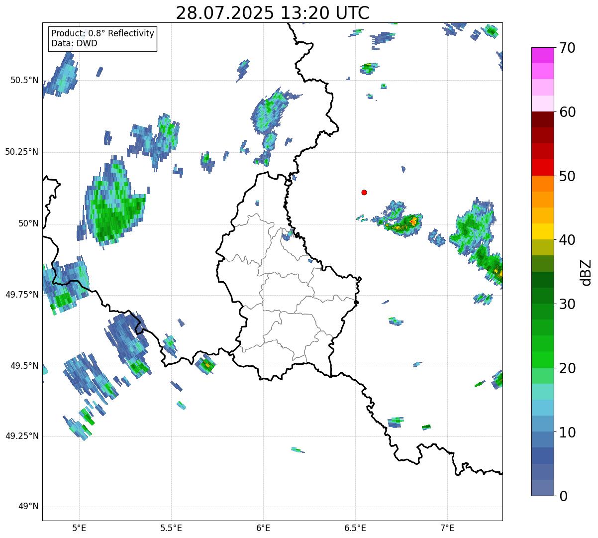Click the '6°E' longitude label
598x538 pixels.
263,528
